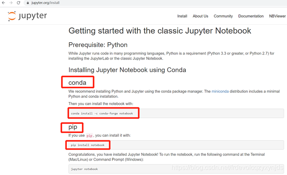The width and height of the screenshot is (287, 175).
Task: Go back using the browser back arrow
Action: pos(3,3)
